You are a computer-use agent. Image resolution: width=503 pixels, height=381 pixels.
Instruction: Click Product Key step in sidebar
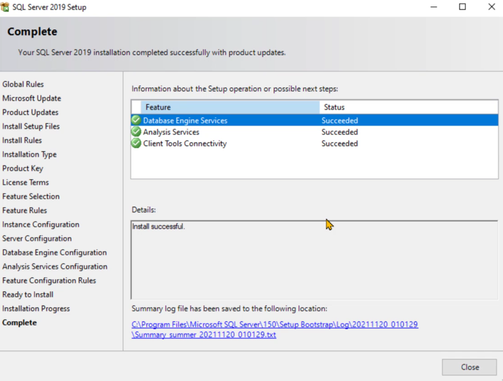[x=23, y=168]
